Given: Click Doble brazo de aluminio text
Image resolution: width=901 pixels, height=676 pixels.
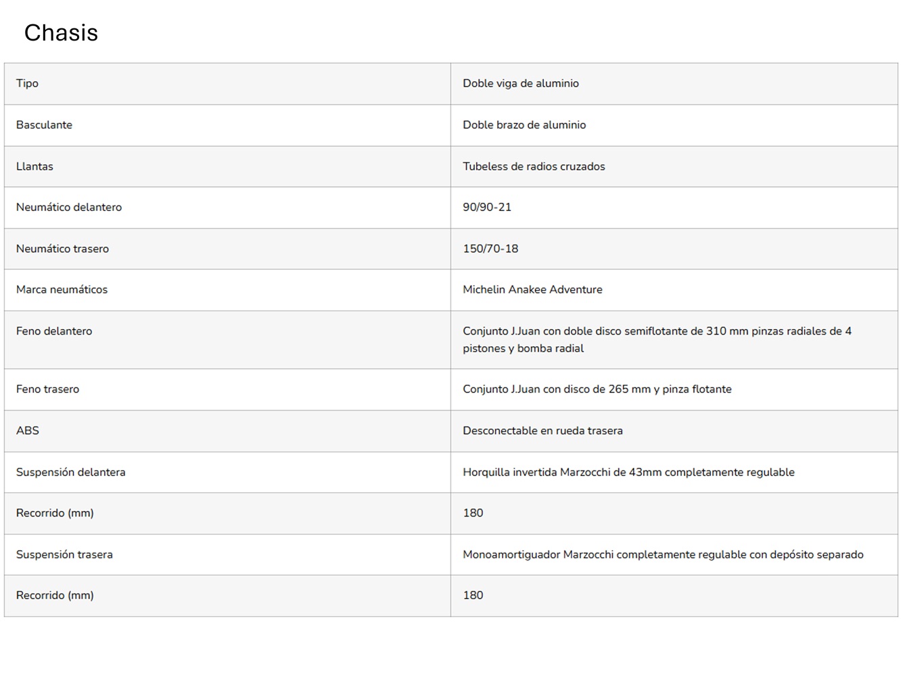Looking at the screenshot, I should coord(524,125).
